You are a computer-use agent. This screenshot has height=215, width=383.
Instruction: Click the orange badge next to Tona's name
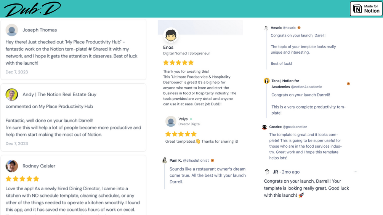click(348, 84)
